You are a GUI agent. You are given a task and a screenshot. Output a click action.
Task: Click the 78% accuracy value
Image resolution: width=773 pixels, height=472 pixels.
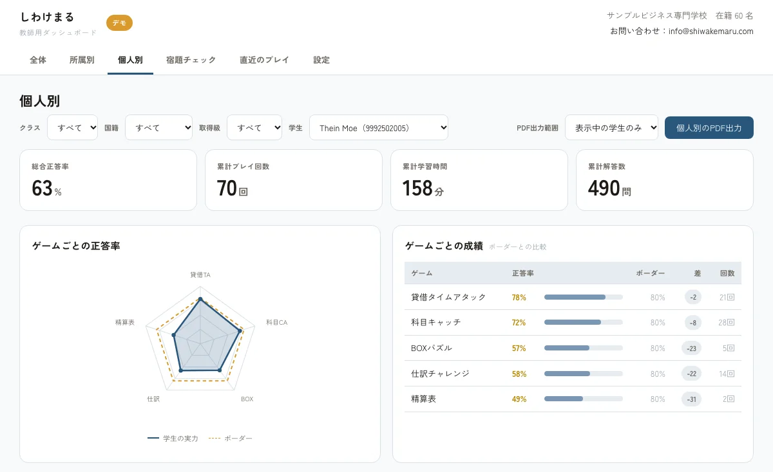pos(519,297)
